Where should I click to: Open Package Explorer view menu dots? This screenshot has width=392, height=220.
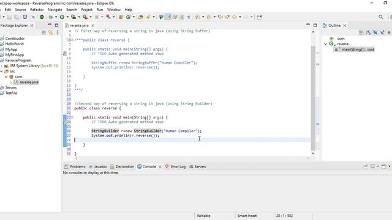click(x=58, y=32)
